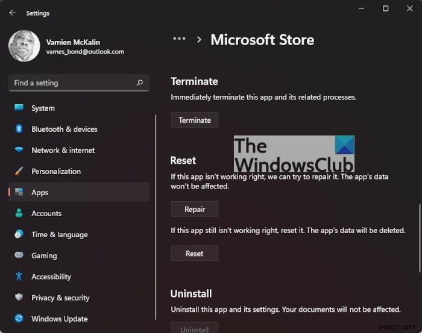Click the Wi-Fi Network icon
Viewport: 422px width, 333px height.
19,149
